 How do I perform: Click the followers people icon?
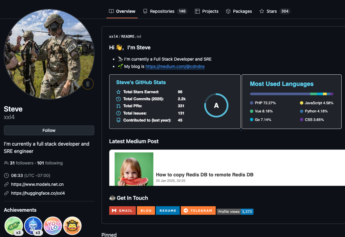point(6,163)
